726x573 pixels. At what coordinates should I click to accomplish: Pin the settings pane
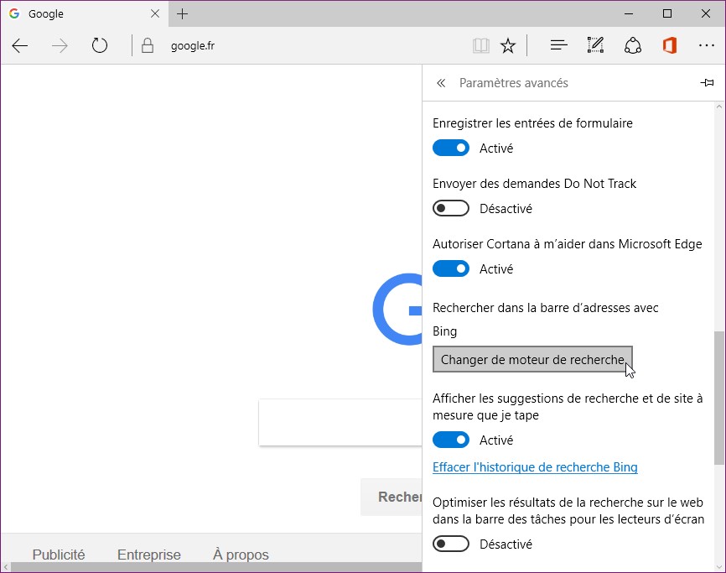pyautogui.click(x=707, y=83)
